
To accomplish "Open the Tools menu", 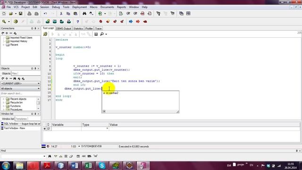I will 66,7.
